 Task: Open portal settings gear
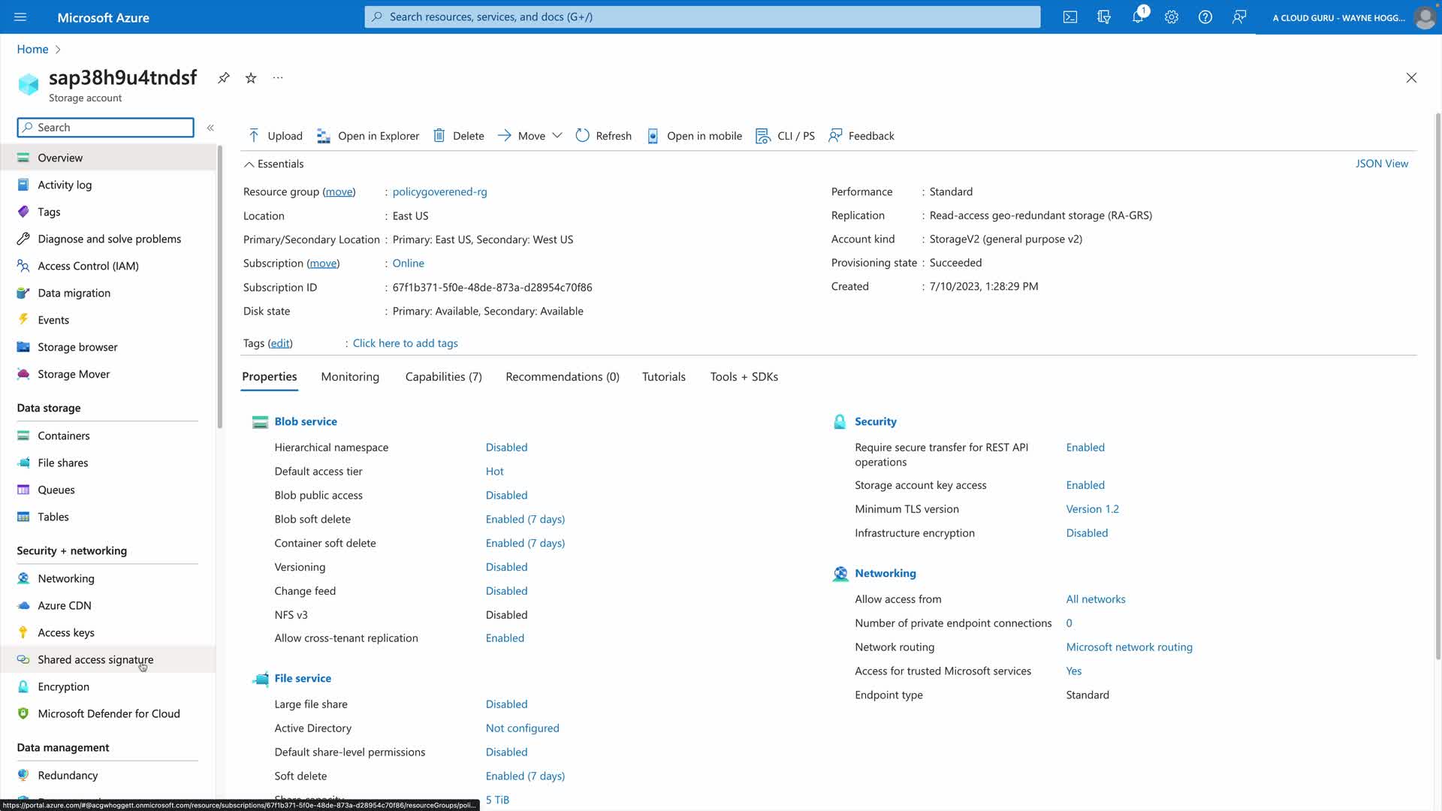pyautogui.click(x=1171, y=17)
